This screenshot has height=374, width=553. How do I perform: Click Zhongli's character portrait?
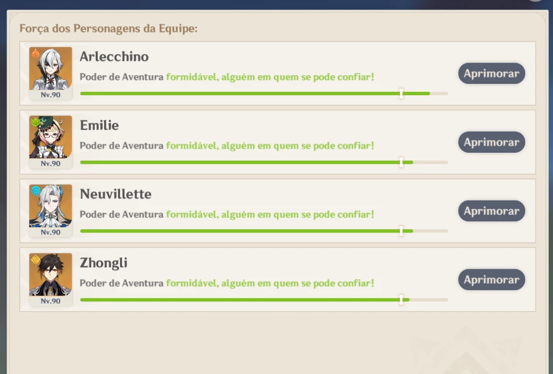click(x=51, y=274)
